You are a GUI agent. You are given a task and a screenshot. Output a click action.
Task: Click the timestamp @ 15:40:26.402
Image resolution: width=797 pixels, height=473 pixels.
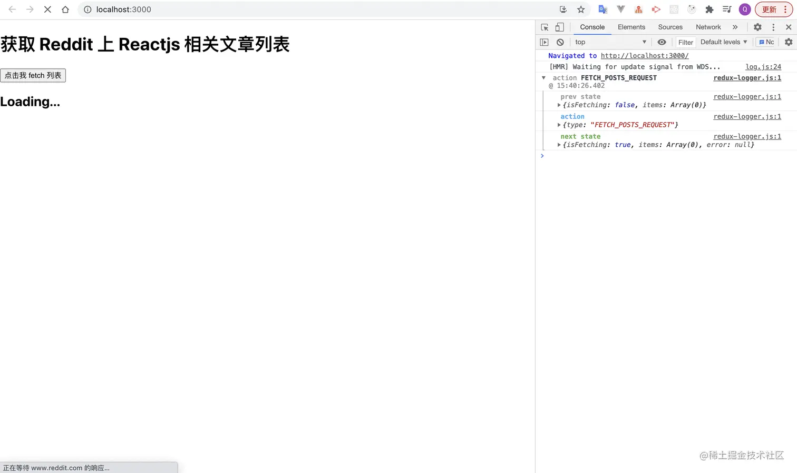577,86
